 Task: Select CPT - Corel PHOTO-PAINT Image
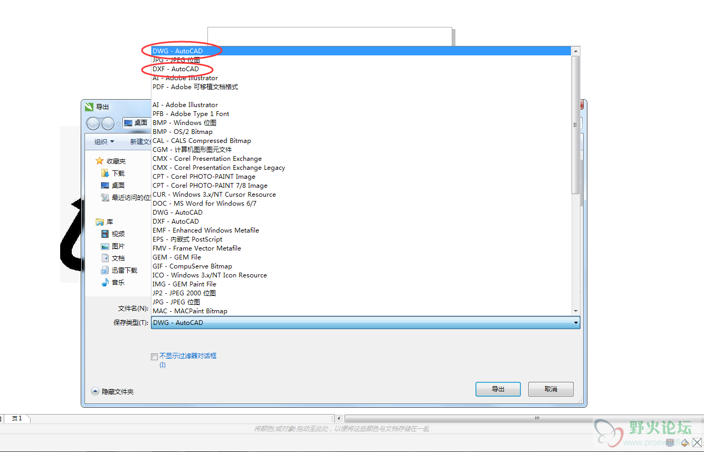[x=361, y=177]
